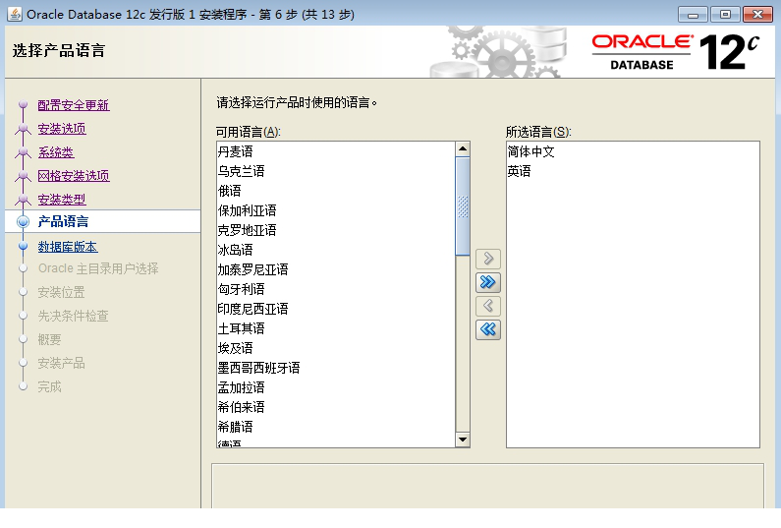781x528 pixels.
Task: Open the 安装选项 step link
Action: 62,129
